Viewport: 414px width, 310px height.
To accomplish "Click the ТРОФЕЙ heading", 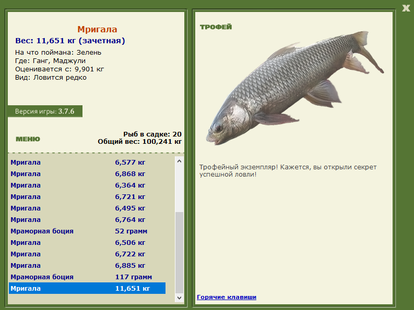I will tap(216, 27).
